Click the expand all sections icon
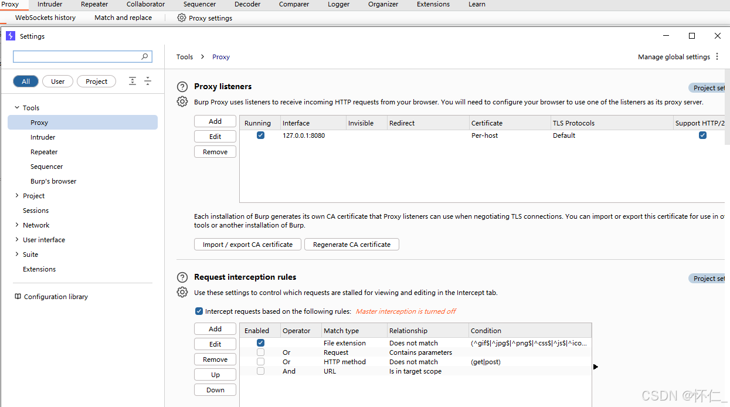Image resolution: width=730 pixels, height=407 pixels. (x=133, y=81)
